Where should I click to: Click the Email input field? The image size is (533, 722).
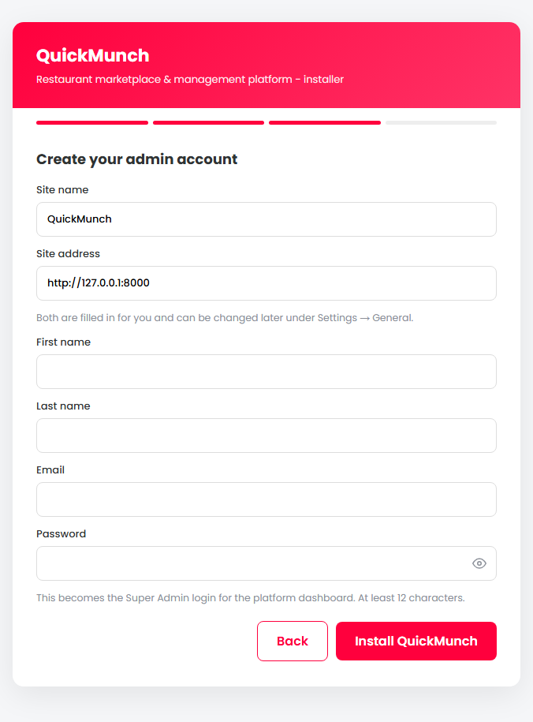[x=266, y=499]
